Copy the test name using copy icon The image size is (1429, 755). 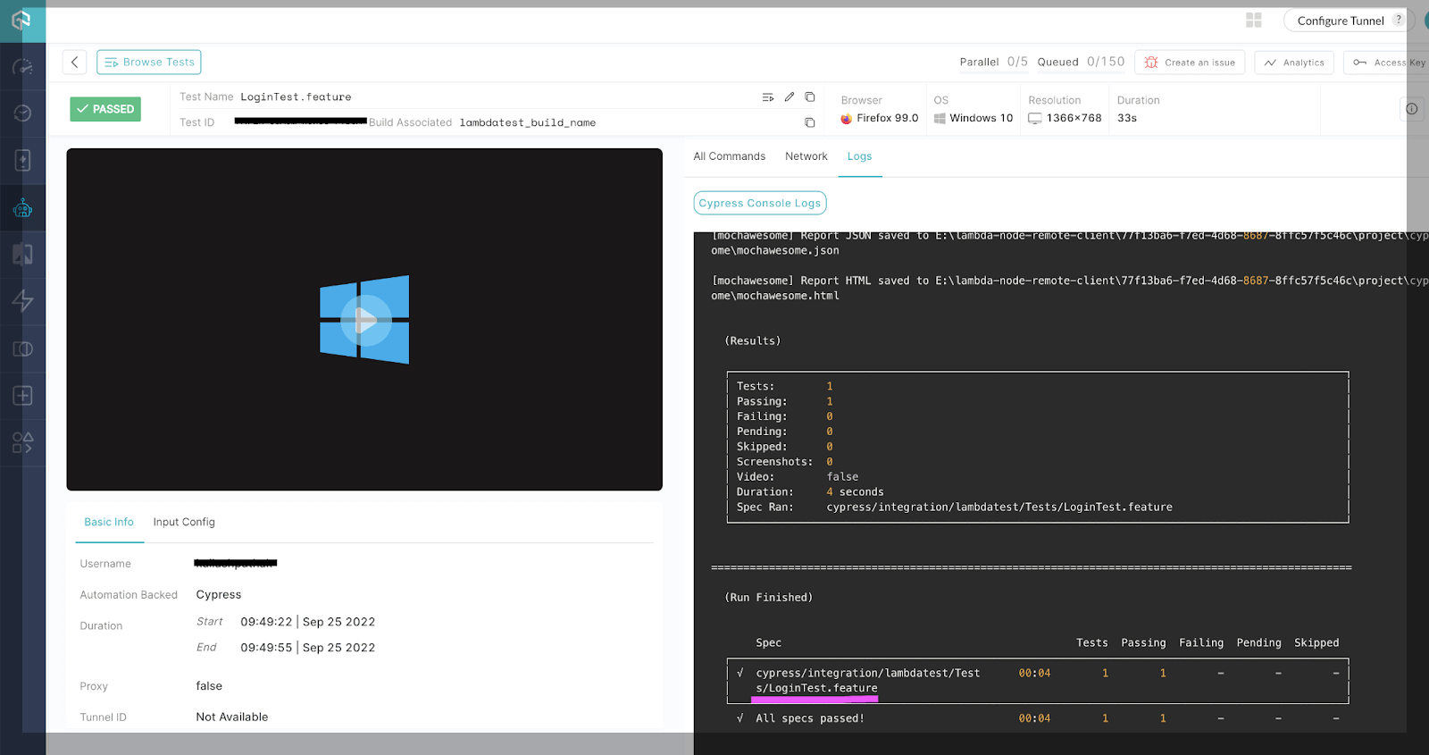pyautogui.click(x=810, y=96)
